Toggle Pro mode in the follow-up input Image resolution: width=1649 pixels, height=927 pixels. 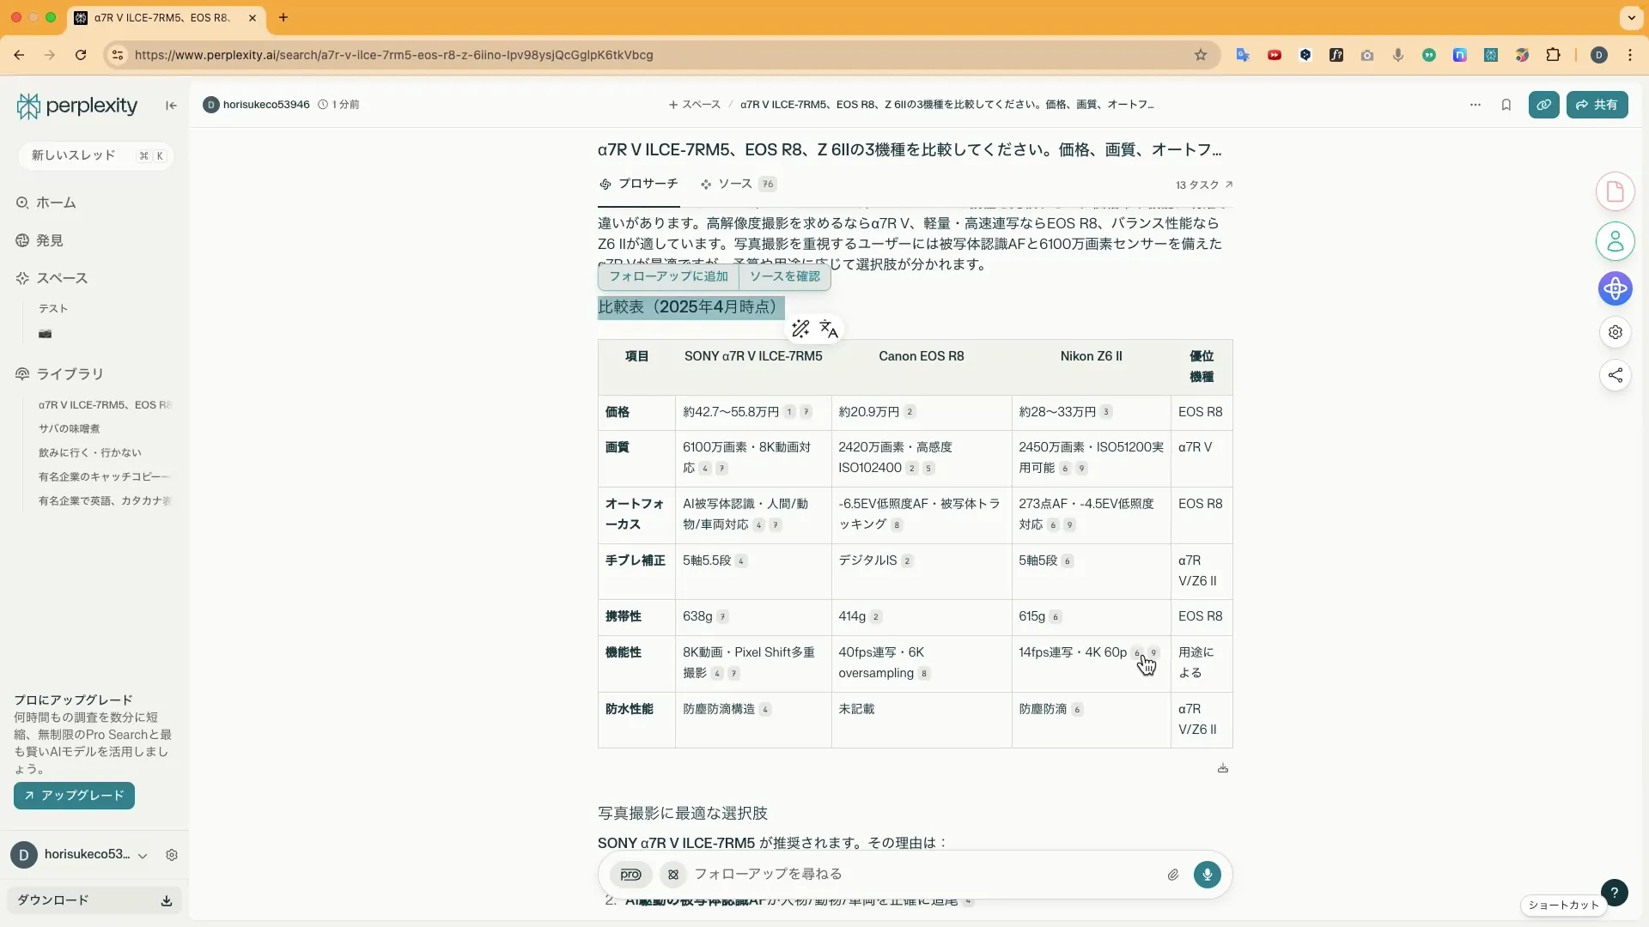630,874
